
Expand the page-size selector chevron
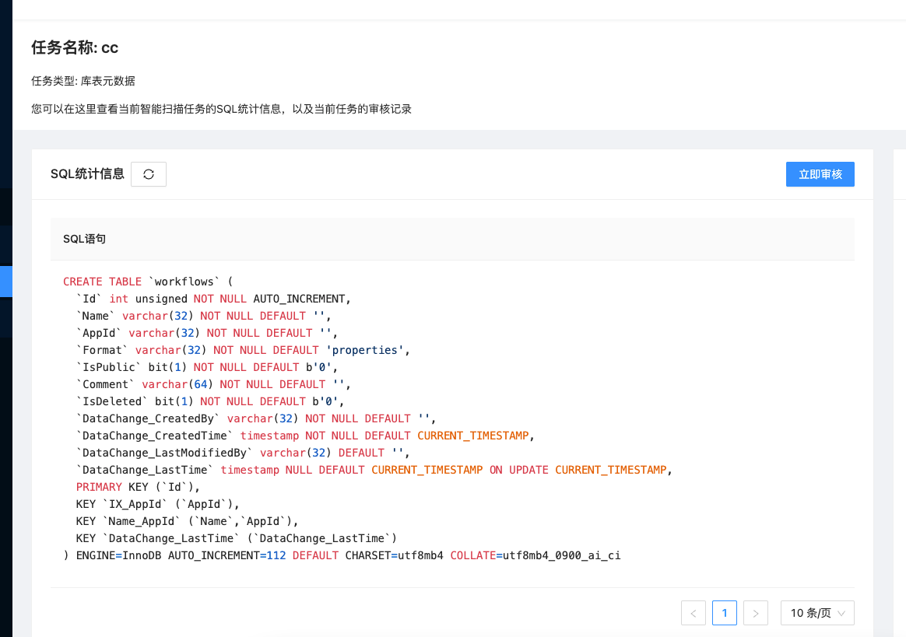coord(841,613)
